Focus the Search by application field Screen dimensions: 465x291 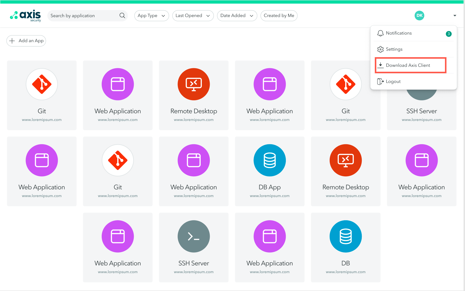click(x=87, y=16)
